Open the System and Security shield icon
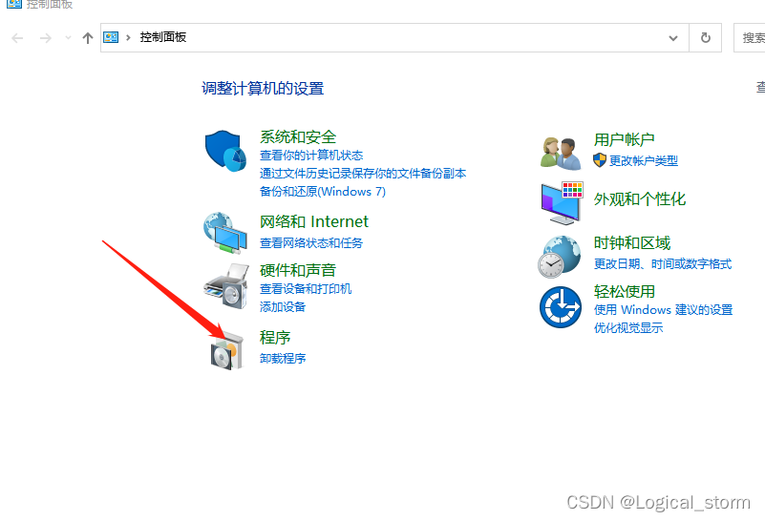The width and height of the screenshot is (765, 521). (225, 151)
